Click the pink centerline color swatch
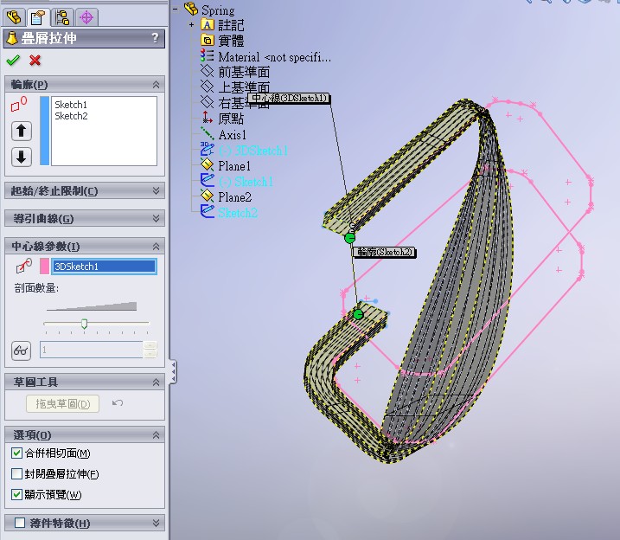The height and width of the screenshot is (540, 620). pos(45,267)
